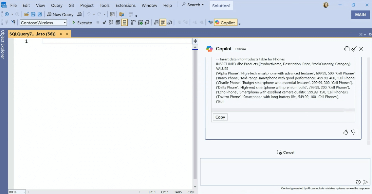Click the Specify Values for Template Parameters icon
The width and height of the screenshot is (372, 194).
pyautogui.click(x=211, y=23)
